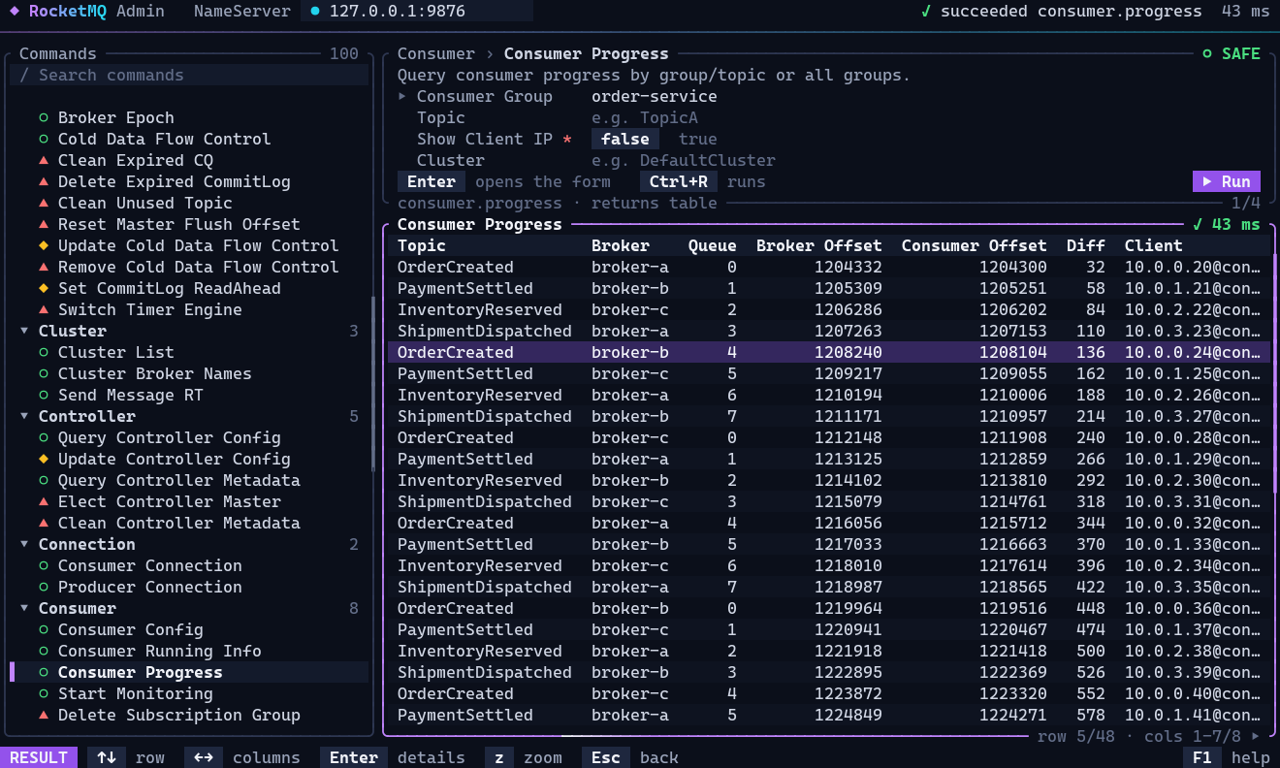The height and width of the screenshot is (768, 1280).
Task: Click the Topic column header
Action: pos(422,246)
